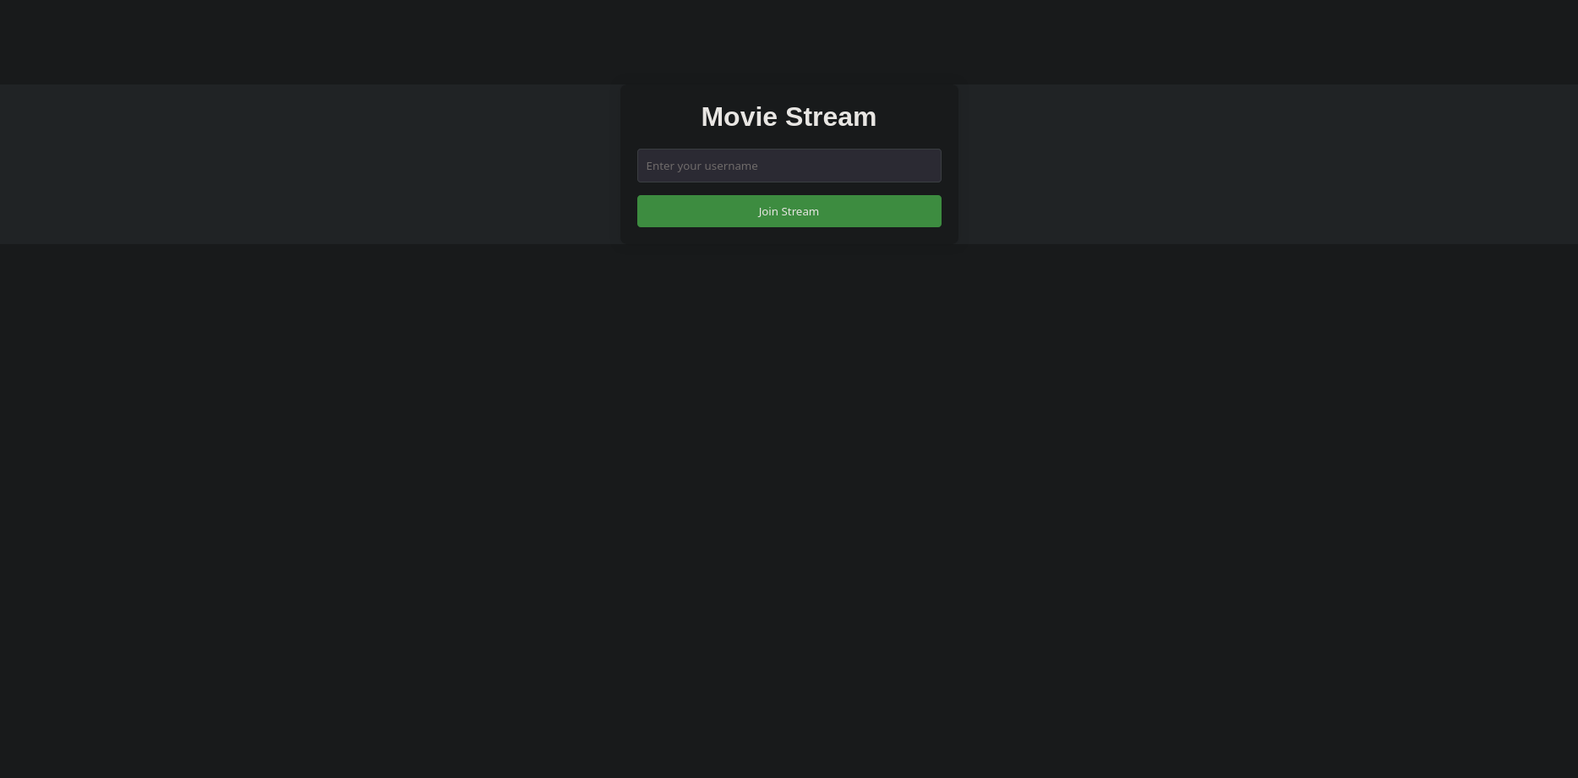This screenshot has width=1578, height=778.
Task: Click the grey banner right of login card
Action: click(1268, 164)
